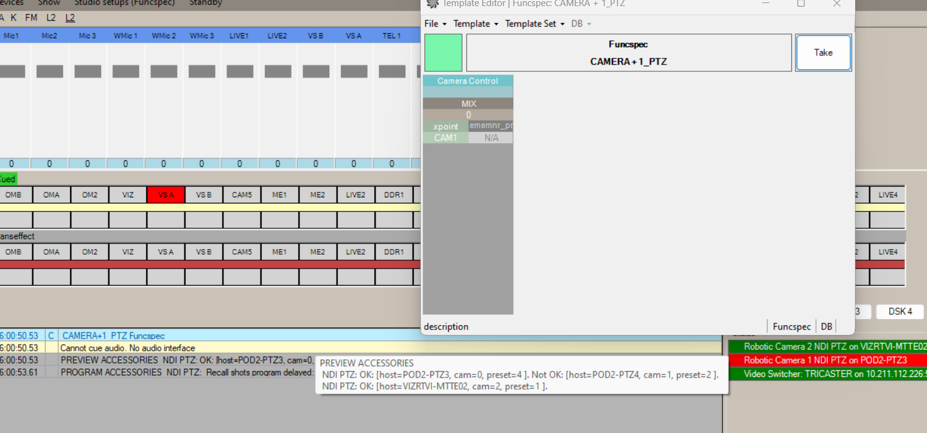Viewport: 927px width, 433px height.
Task: Select CAM5 in the transeffect source row
Action: [242, 252]
